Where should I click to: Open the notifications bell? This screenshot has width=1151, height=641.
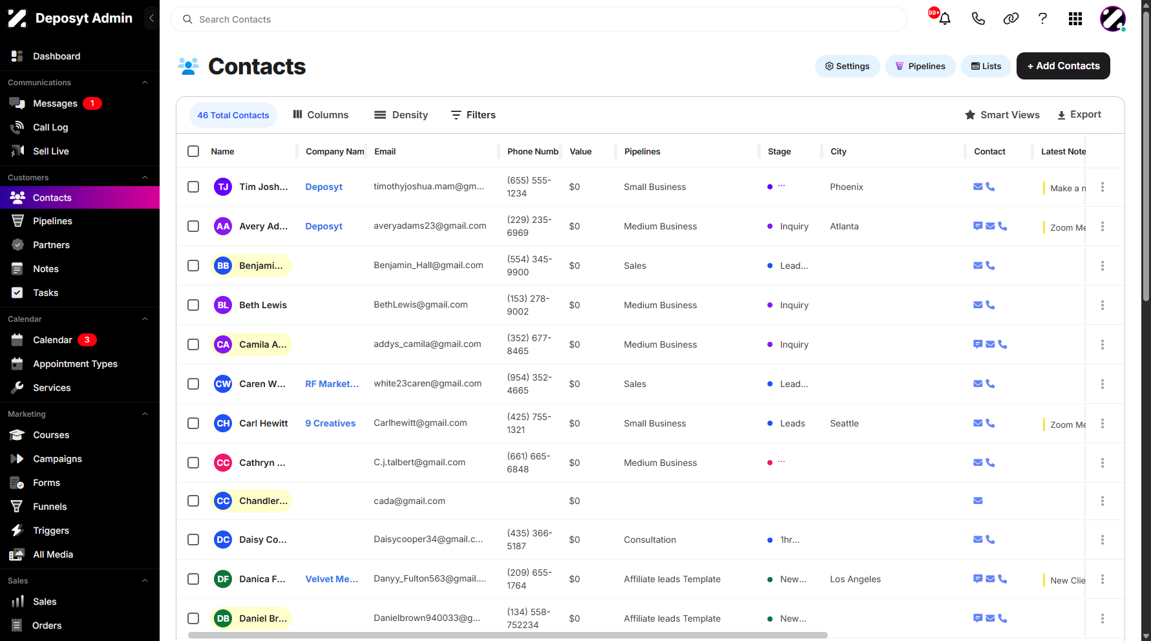pos(944,19)
